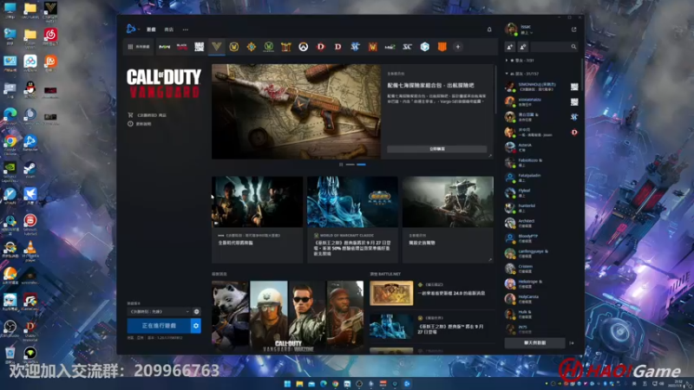This screenshot has height=390, width=694.
Task: Open Google Chrome on the taskbar
Action: pos(336,383)
